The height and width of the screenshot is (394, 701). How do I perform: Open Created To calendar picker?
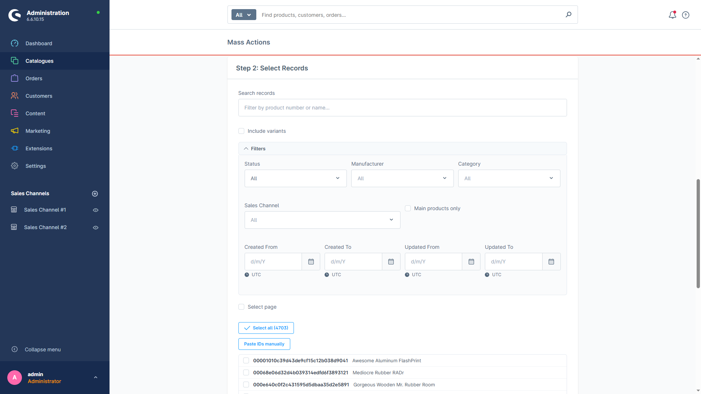point(391,262)
